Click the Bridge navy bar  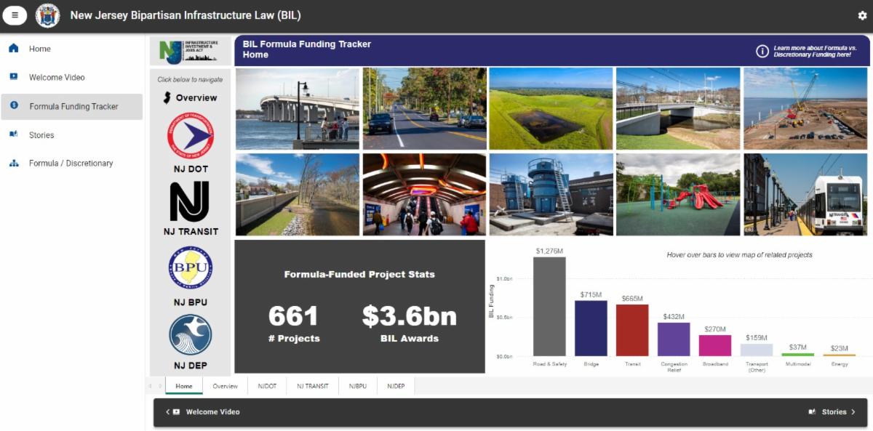(x=591, y=328)
